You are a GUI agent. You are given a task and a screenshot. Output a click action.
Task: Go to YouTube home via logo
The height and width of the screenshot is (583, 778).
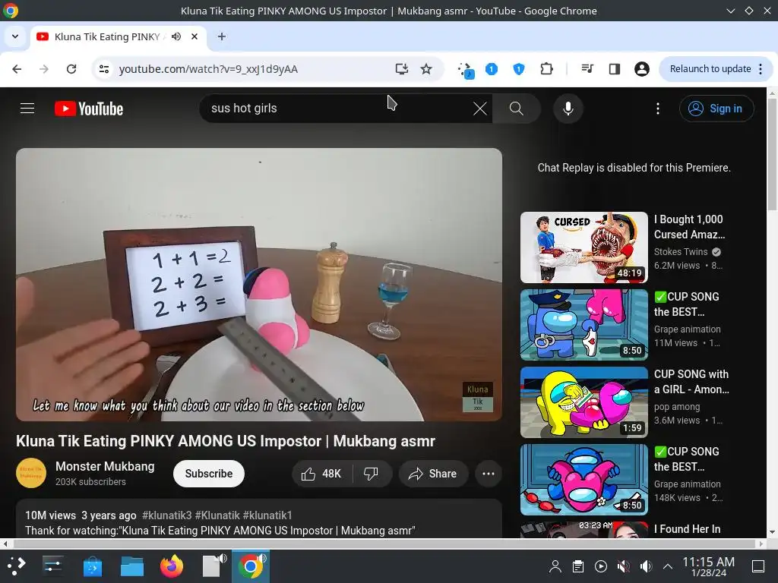(x=89, y=109)
